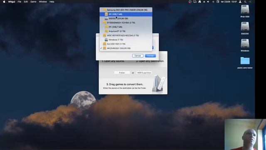Screen dimensions: 266x150
Task: Click the '3. Drag games to convert them.' text
Action: (125, 84)
